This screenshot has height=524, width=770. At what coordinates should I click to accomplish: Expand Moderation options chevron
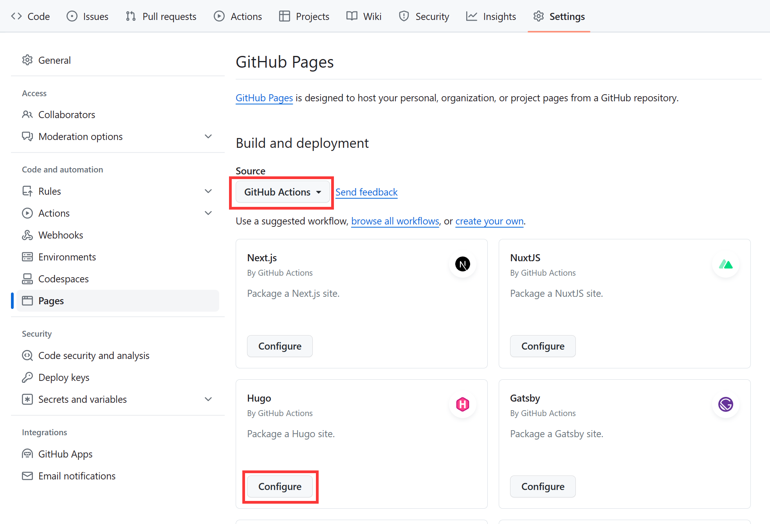click(208, 136)
